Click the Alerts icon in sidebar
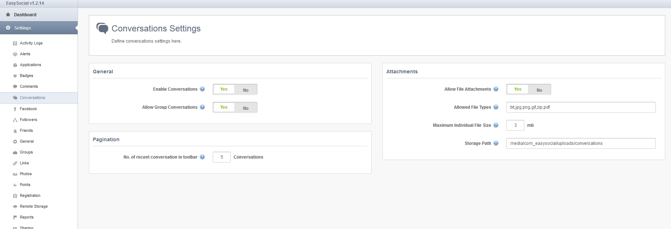 coord(15,54)
